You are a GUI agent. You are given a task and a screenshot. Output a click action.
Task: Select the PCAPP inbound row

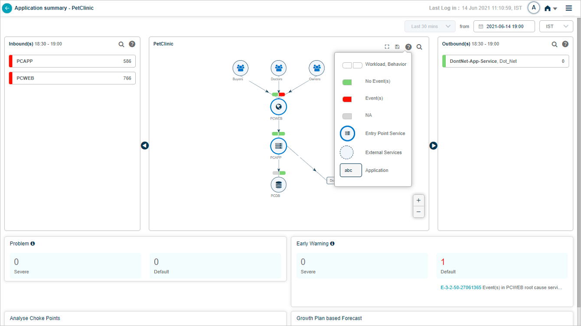point(72,61)
